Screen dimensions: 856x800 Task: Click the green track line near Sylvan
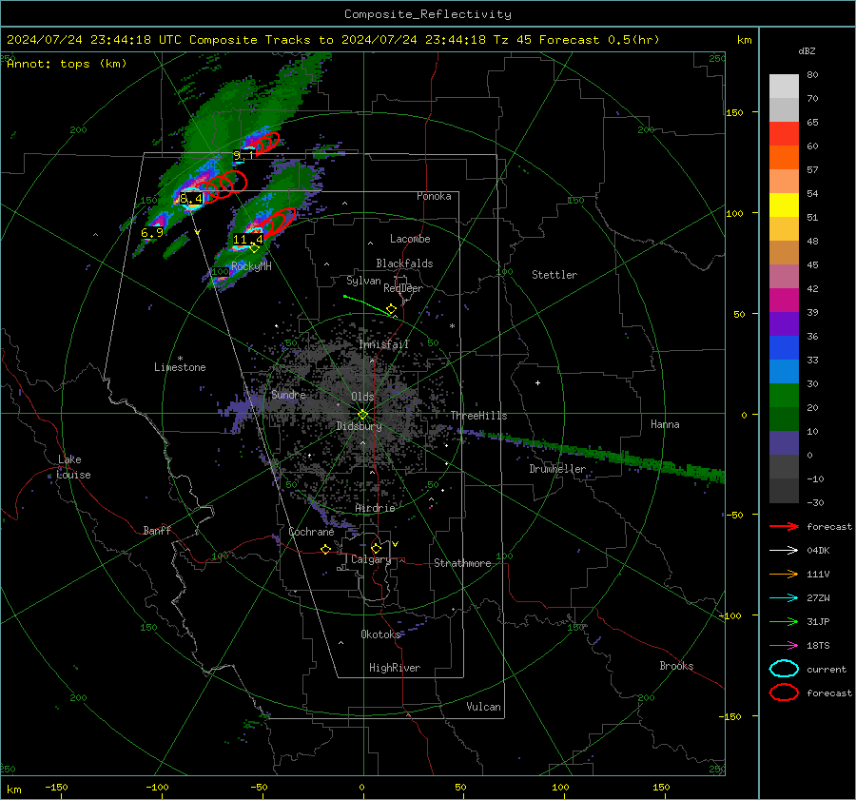(366, 303)
